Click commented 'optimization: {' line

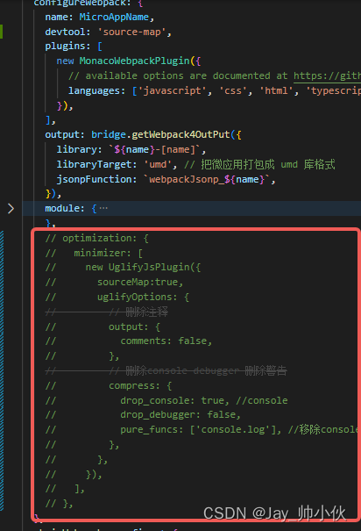(105, 238)
